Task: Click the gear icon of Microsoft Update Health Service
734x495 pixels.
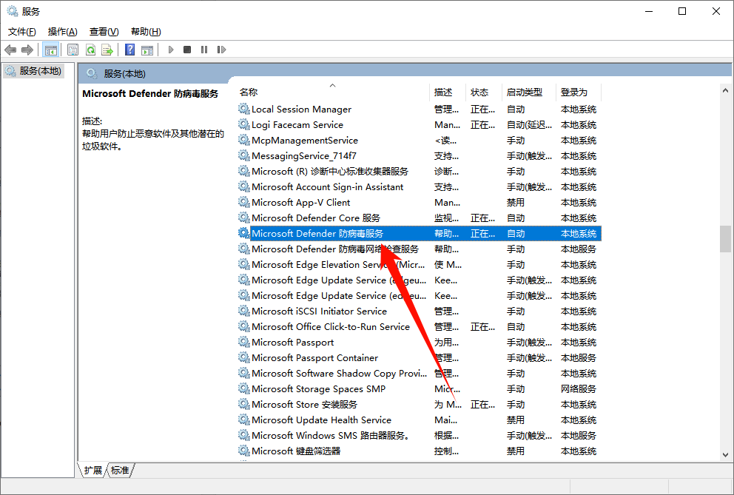Action: [x=244, y=419]
